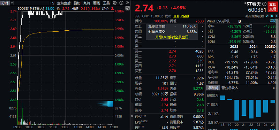Click 疑似减持受限 label
This screenshot has height=130, width=279.
coord(255,16)
